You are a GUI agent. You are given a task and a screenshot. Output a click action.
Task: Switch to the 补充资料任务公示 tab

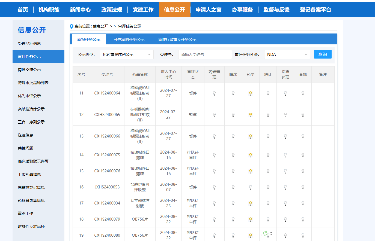129,39
